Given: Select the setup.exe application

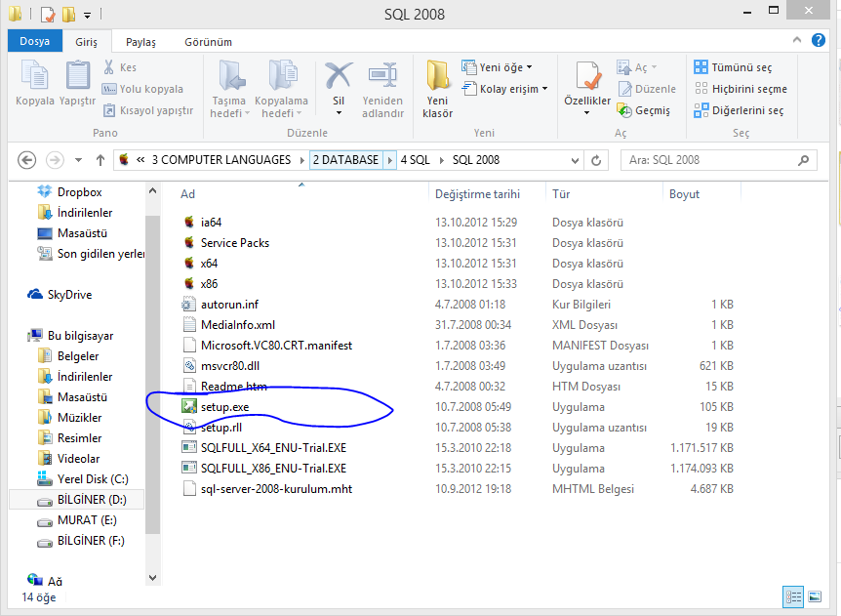Looking at the screenshot, I should (x=224, y=407).
